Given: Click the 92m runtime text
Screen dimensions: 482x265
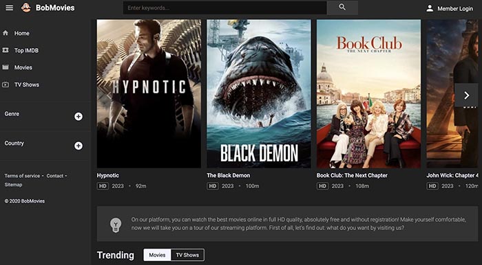Looking at the screenshot, I should (x=140, y=186).
